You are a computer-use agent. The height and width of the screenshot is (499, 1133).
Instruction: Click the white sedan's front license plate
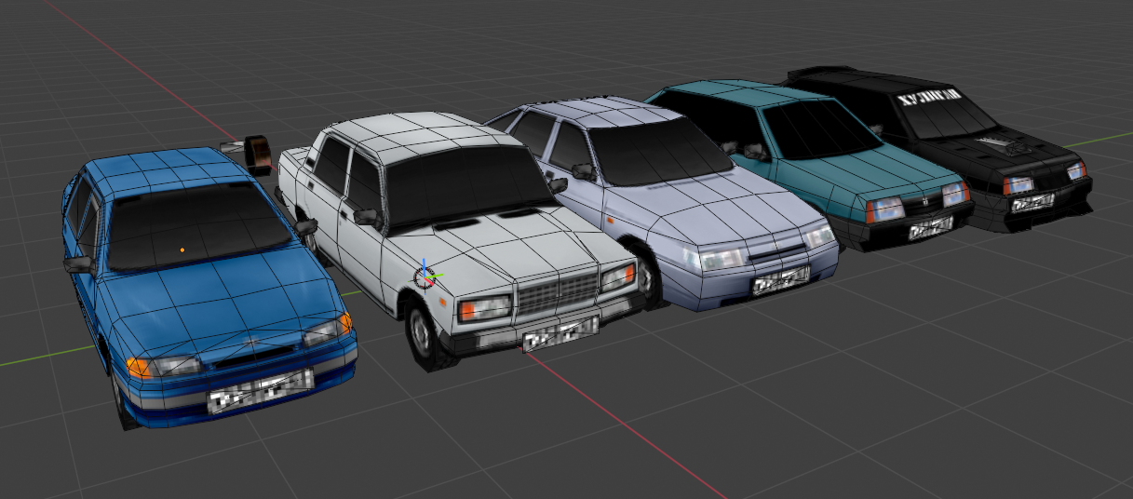tap(560, 335)
